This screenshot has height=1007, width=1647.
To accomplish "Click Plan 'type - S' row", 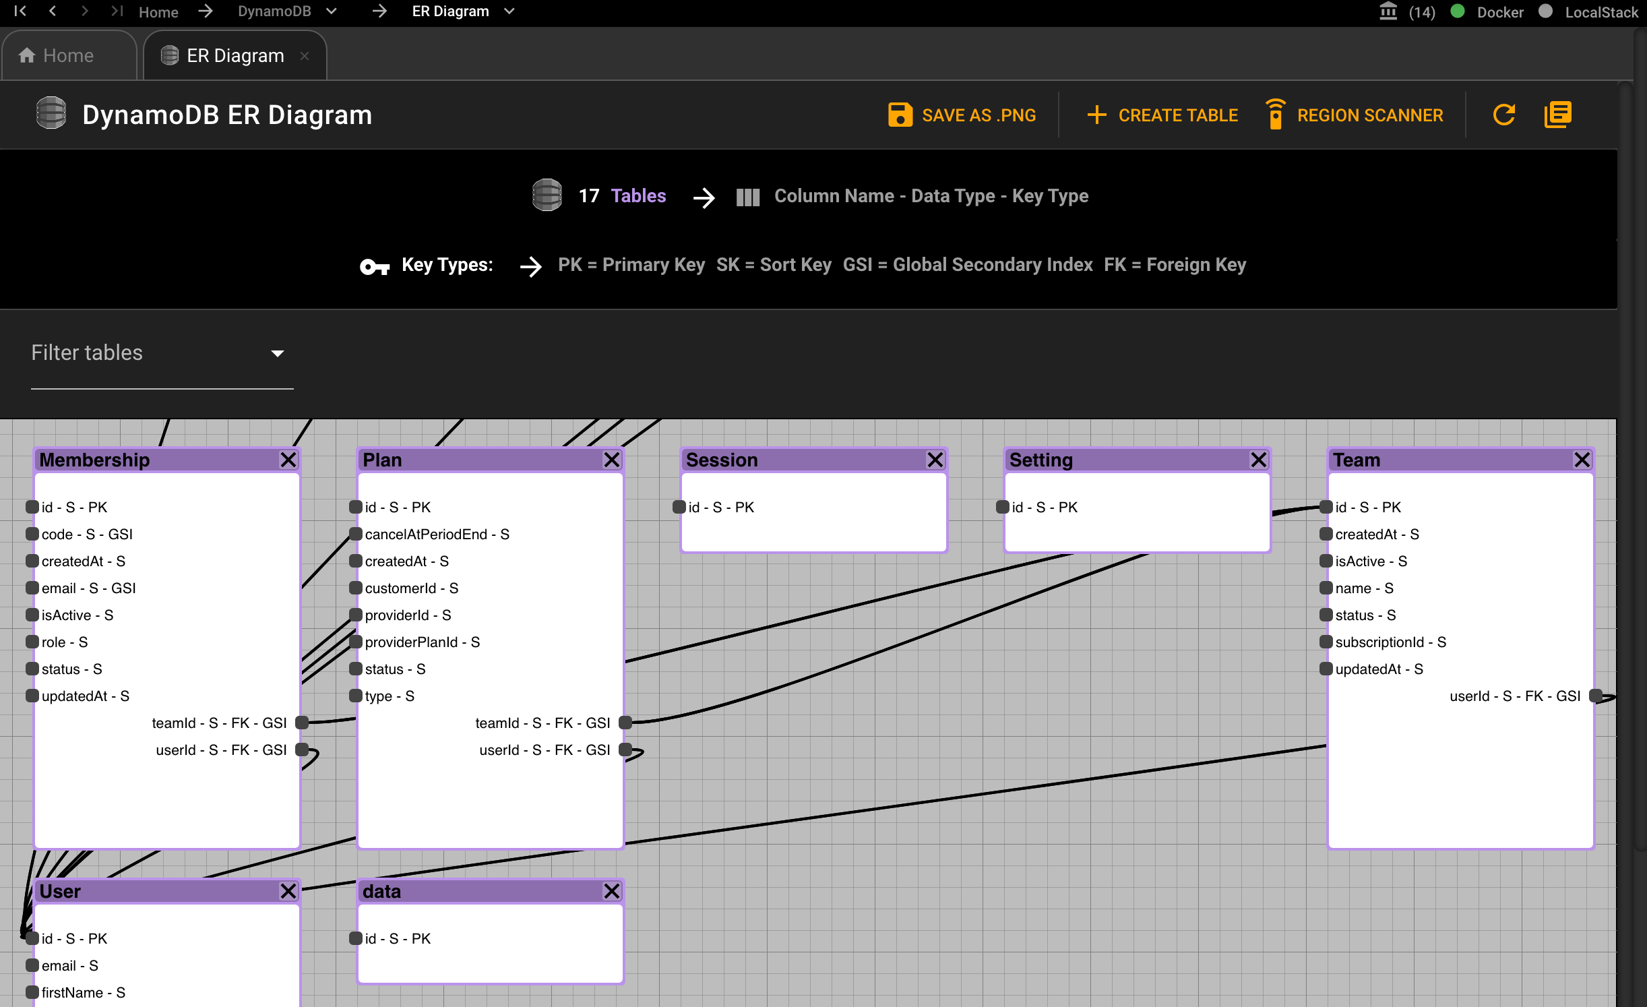I will [x=390, y=696].
